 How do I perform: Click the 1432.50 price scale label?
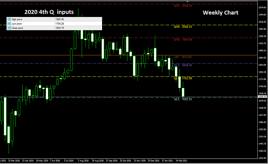[262, 158]
